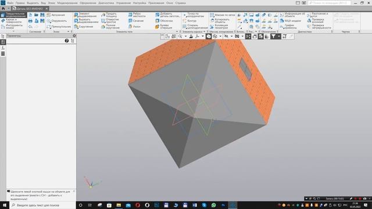
Task: Toggle the selection filter funnel icon
Action: 273,36
